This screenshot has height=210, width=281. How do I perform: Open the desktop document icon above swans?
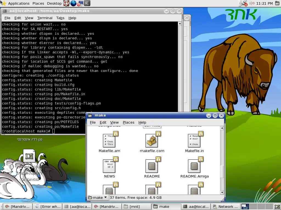pos(29,156)
